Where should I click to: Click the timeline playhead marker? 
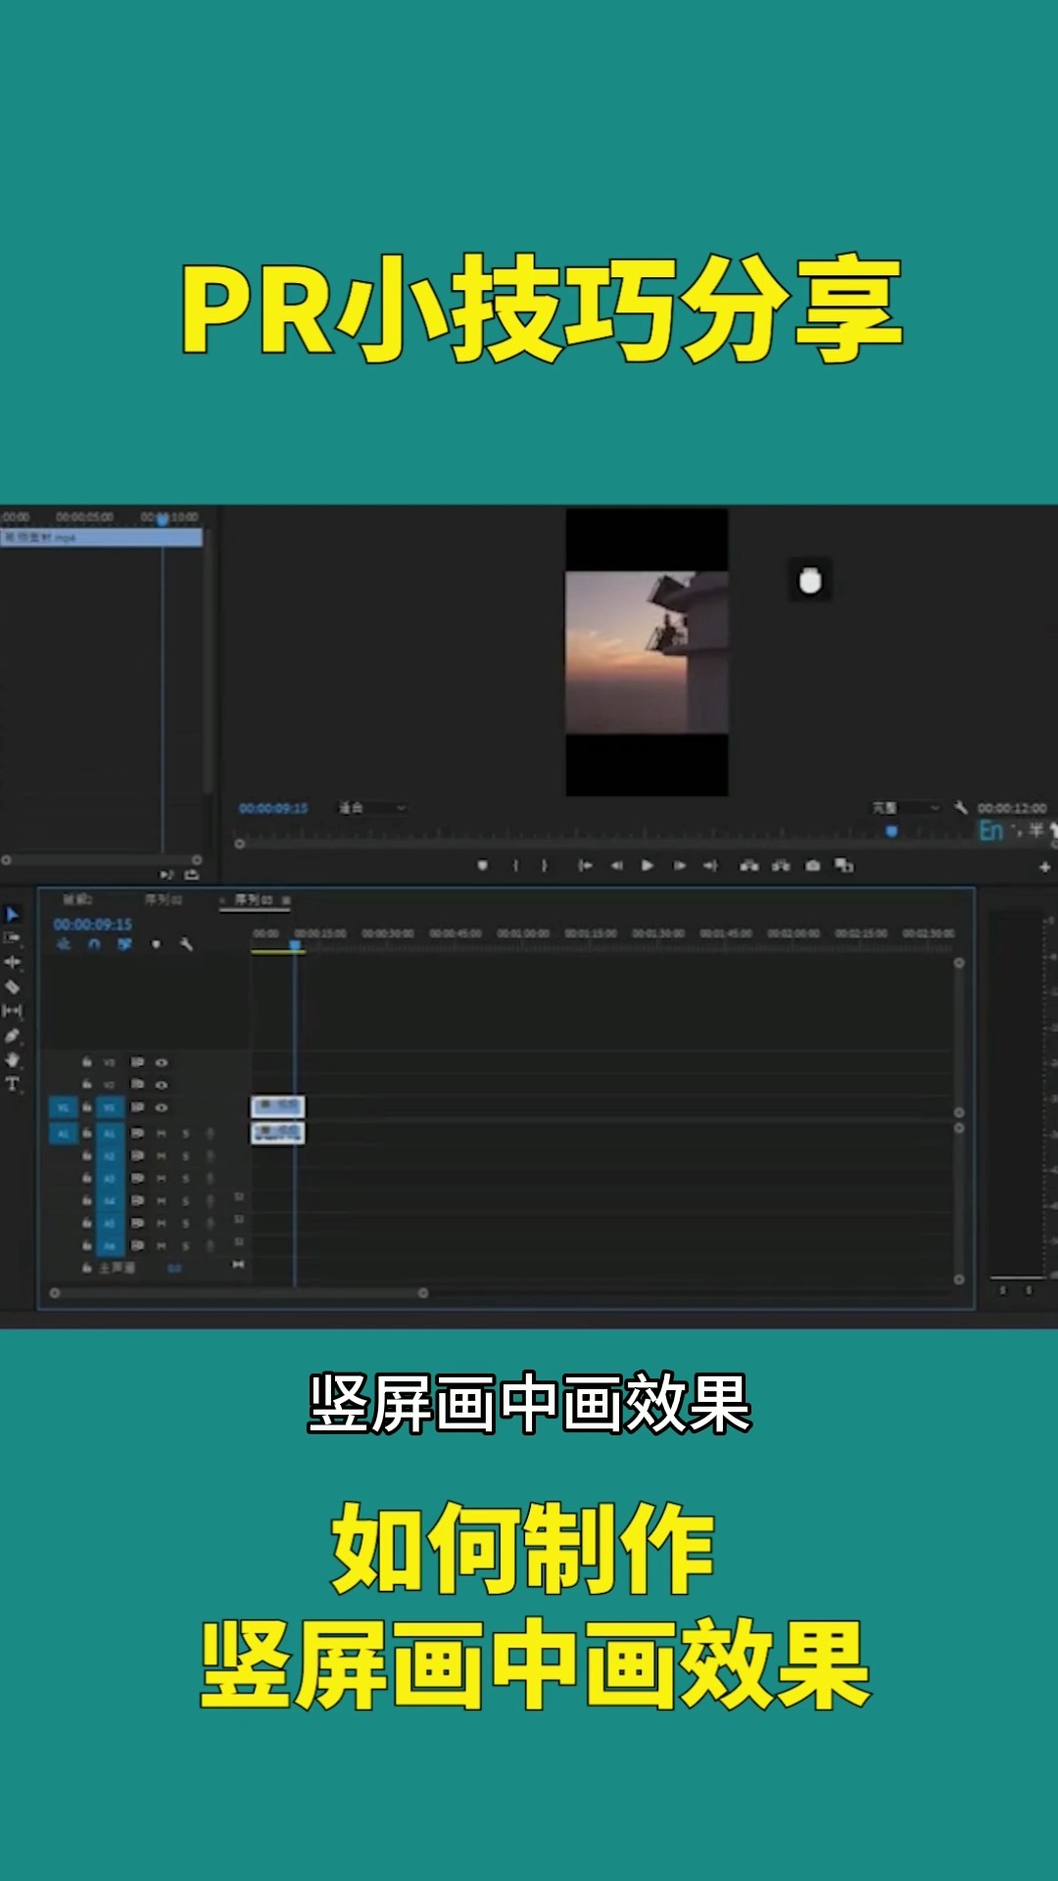pos(295,945)
